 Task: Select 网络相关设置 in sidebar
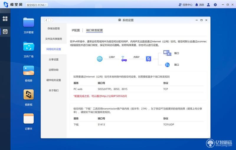click(54, 49)
